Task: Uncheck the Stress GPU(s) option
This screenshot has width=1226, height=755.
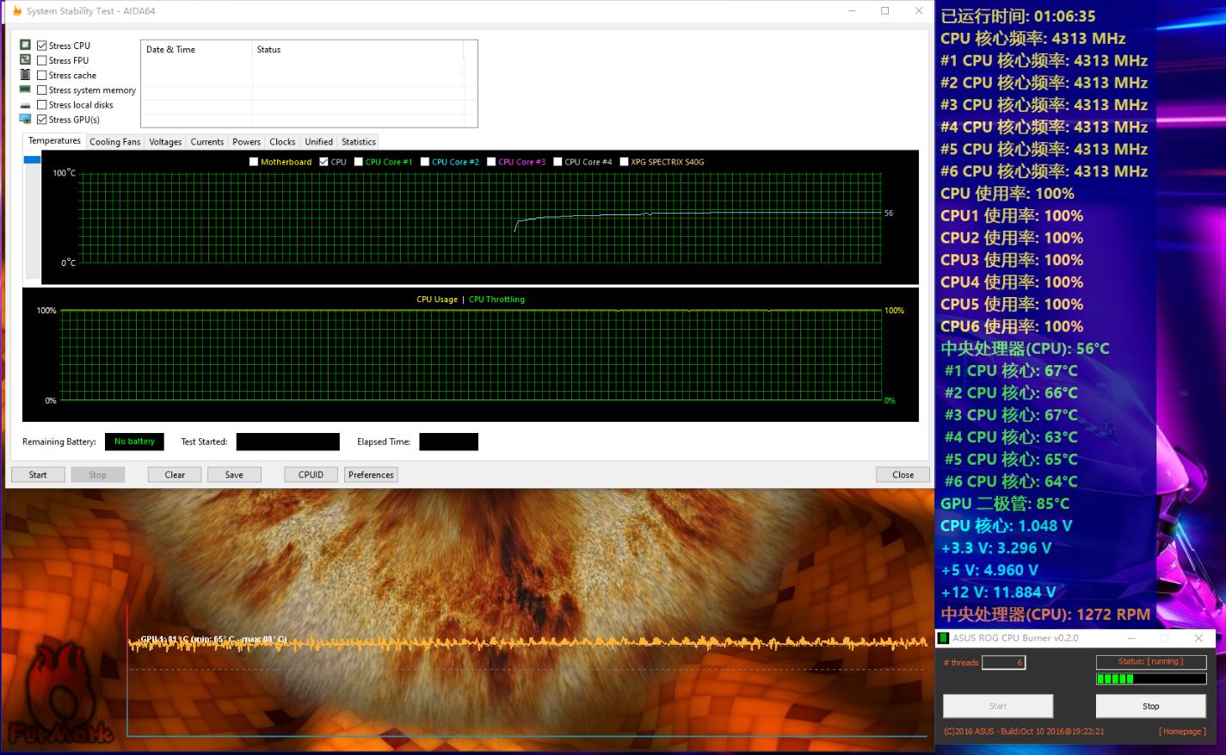Action: 42,120
